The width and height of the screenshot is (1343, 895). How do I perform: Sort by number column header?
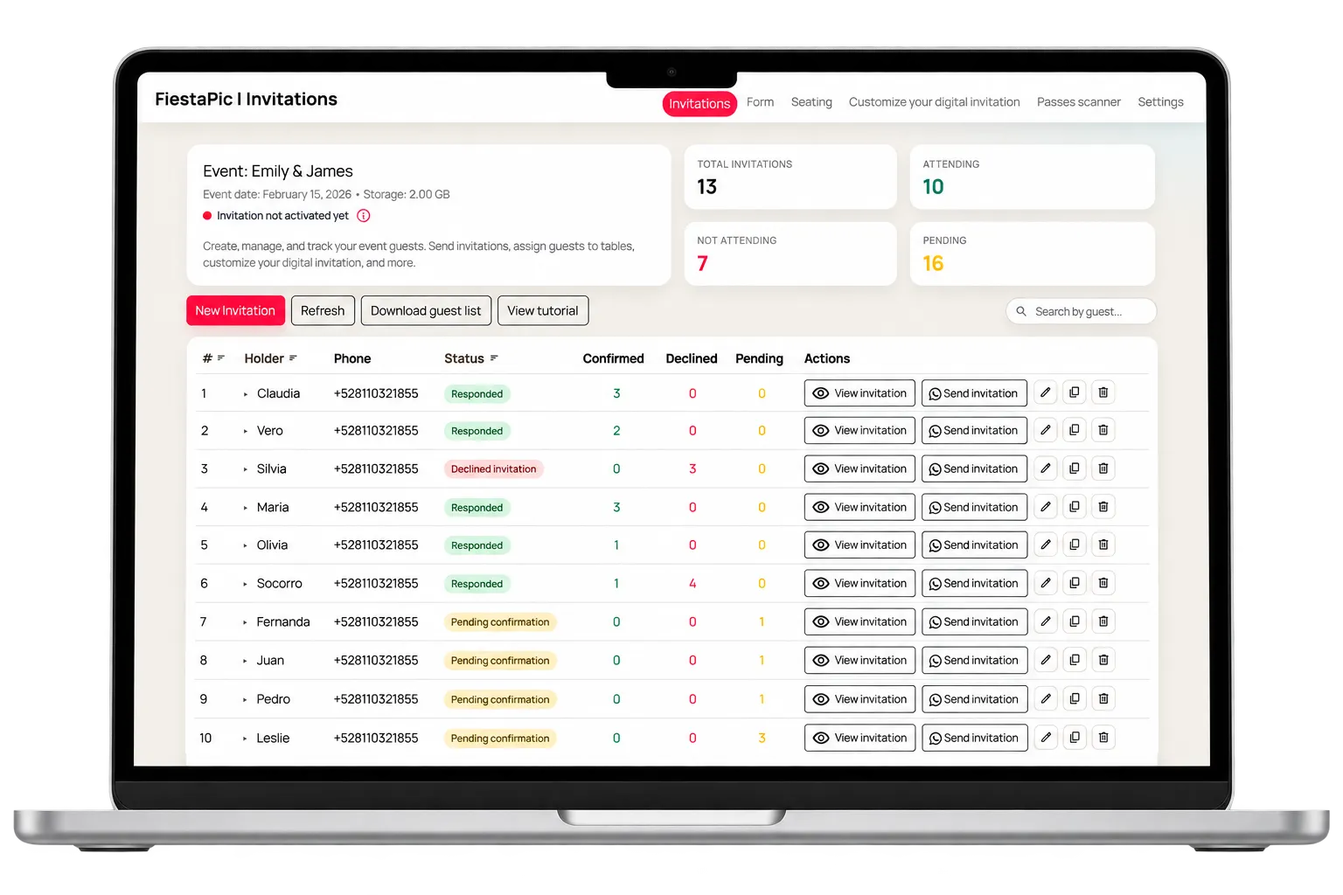point(213,358)
